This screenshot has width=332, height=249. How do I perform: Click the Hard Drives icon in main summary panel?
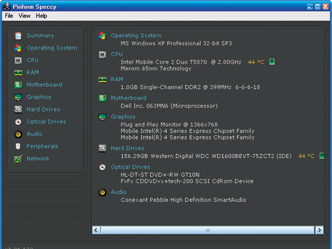point(102,148)
